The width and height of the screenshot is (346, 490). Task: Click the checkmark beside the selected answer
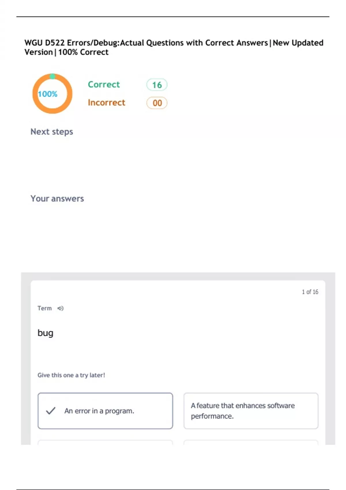tap(51, 410)
